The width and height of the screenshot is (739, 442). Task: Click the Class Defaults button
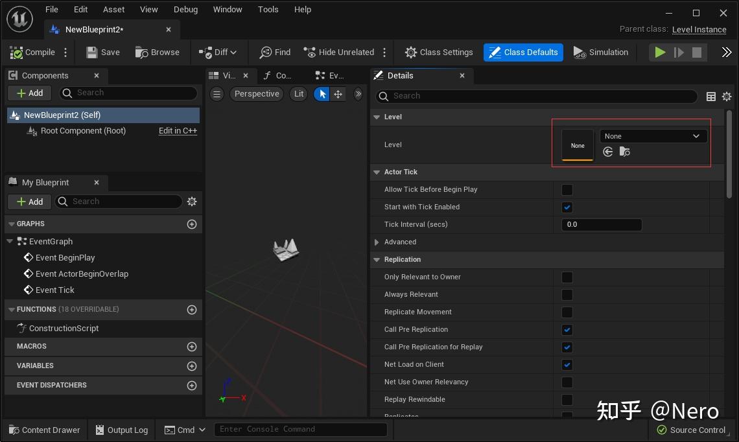pos(523,52)
